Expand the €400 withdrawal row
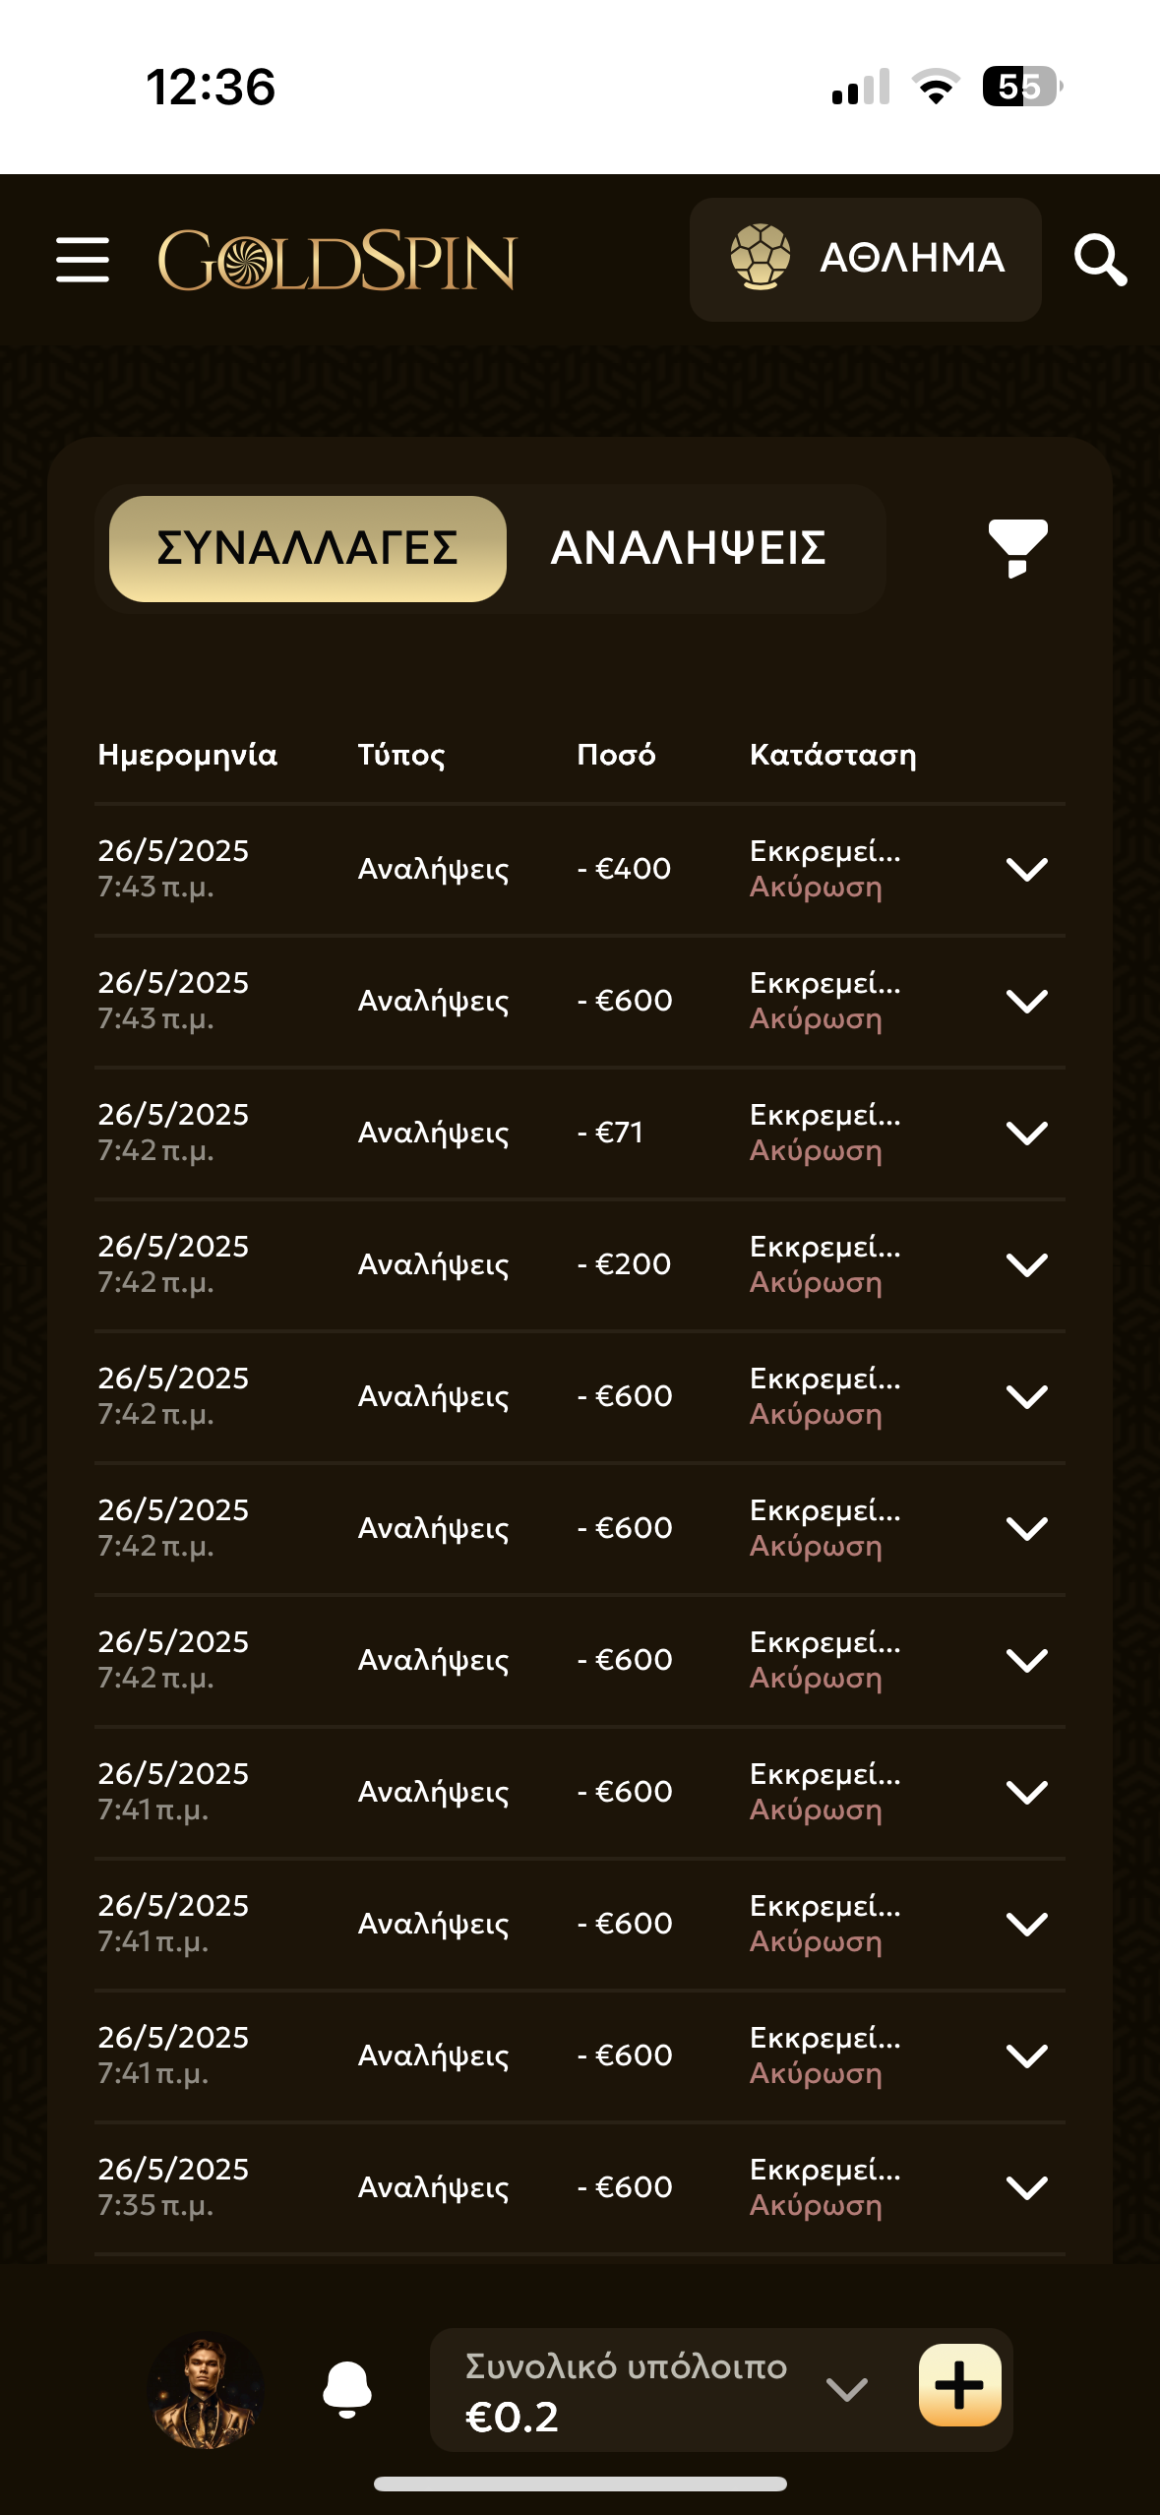Screen dimensions: 1160x2515 [x=1026, y=869]
